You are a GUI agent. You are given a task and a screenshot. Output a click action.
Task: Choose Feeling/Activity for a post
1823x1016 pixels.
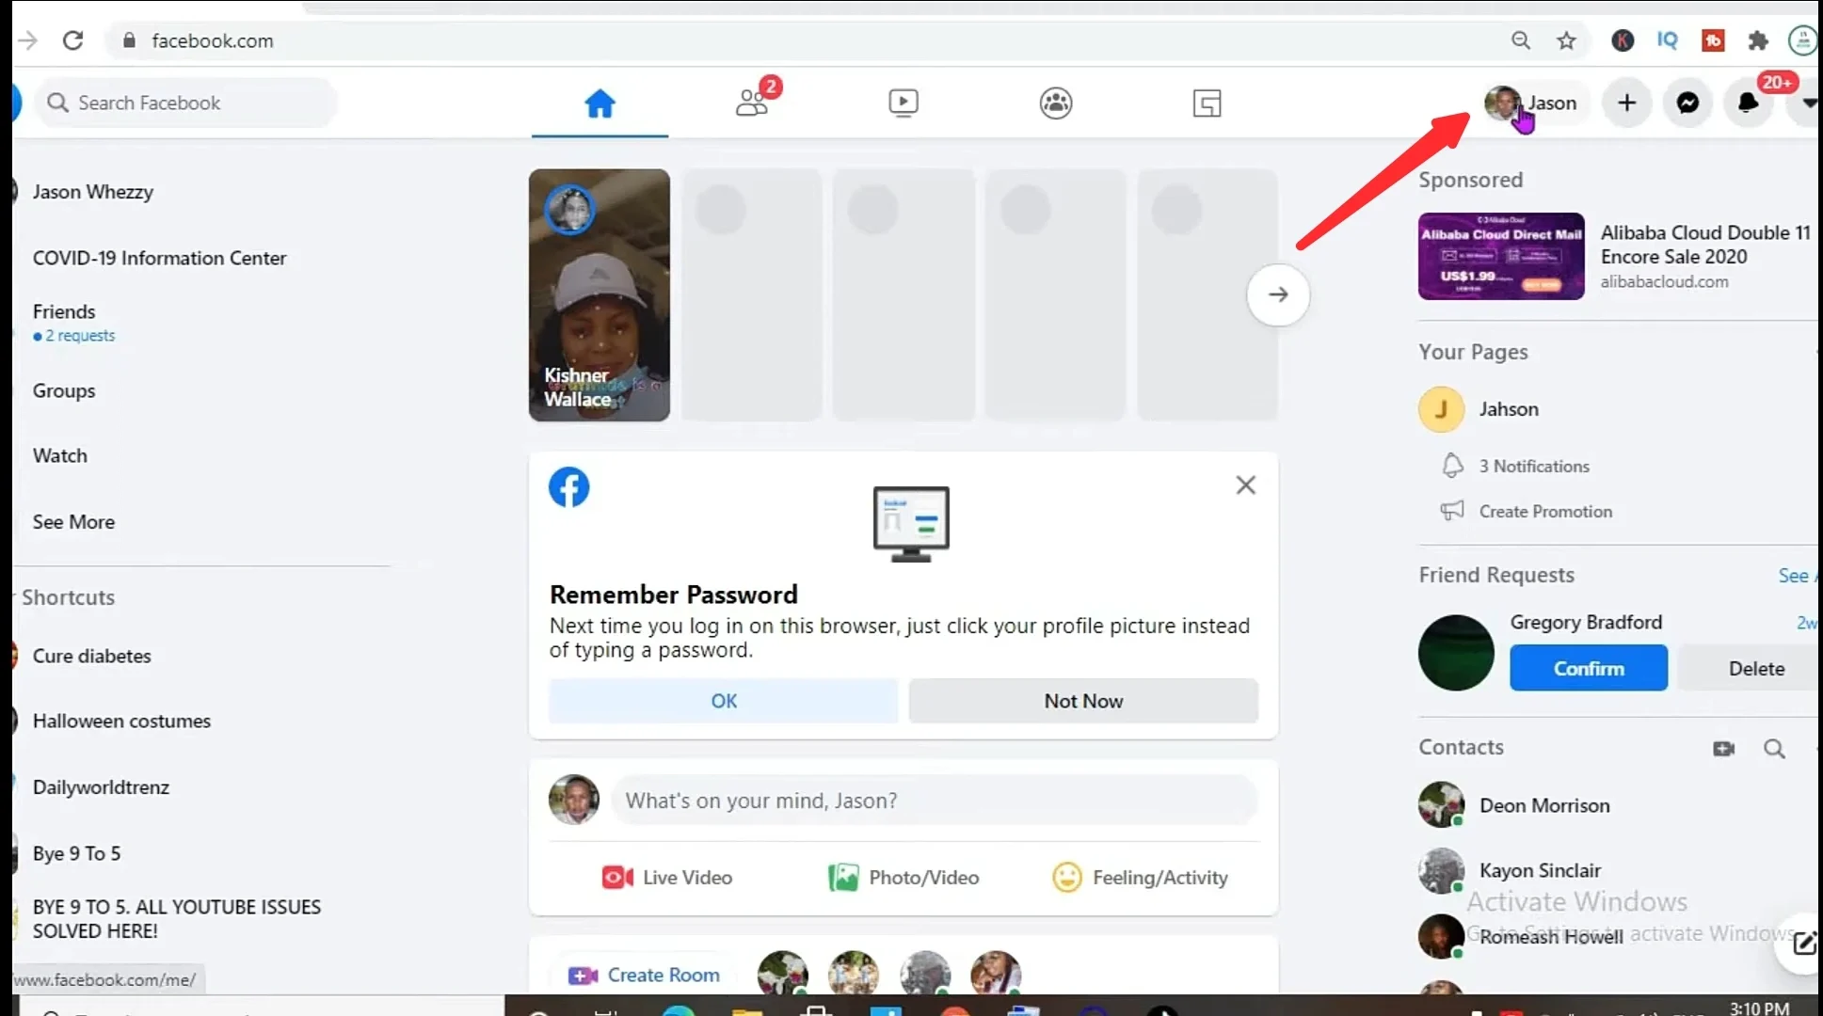point(1141,878)
